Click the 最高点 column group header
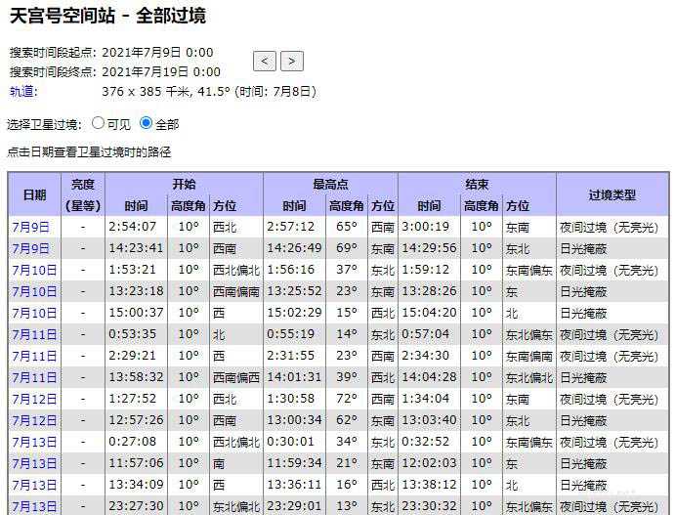 330,185
